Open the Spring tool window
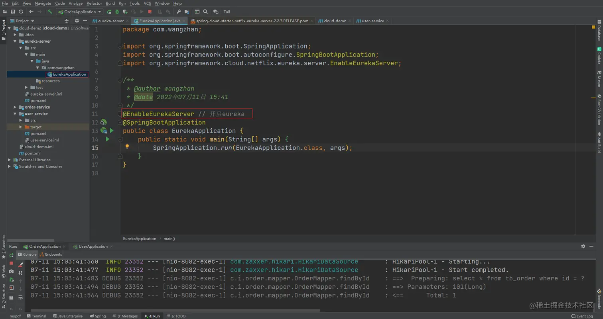 (x=98, y=316)
